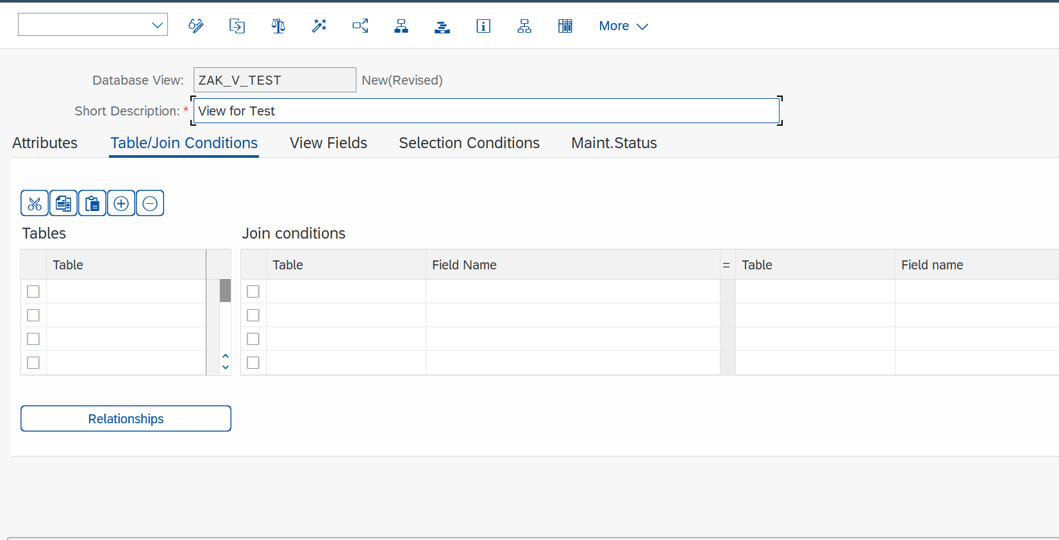Open the Where-Used List icon
The image size is (1059, 540).
pos(360,26)
